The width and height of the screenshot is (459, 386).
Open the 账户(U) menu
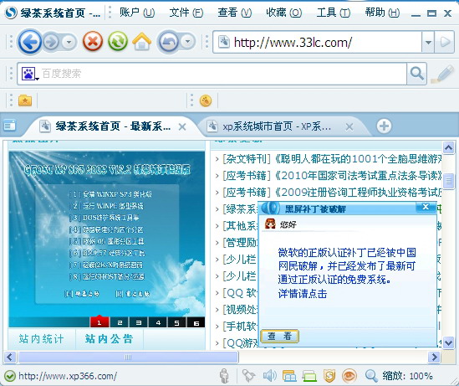[137, 13]
